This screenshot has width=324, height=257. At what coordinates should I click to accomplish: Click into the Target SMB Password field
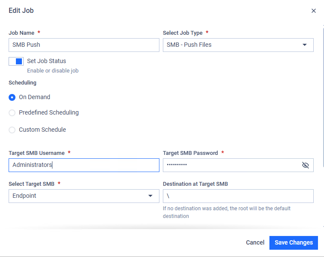[x=232, y=165]
